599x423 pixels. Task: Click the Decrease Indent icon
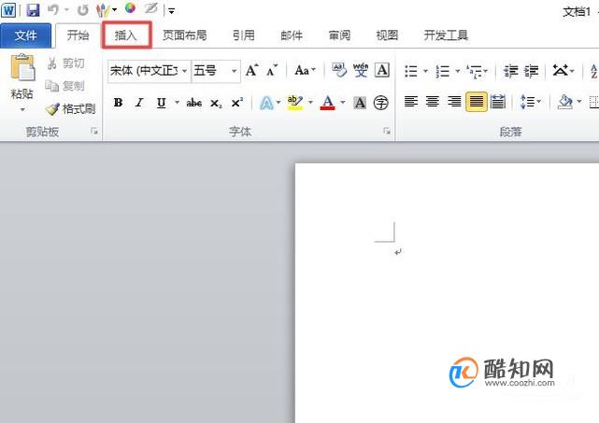(x=510, y=71)
